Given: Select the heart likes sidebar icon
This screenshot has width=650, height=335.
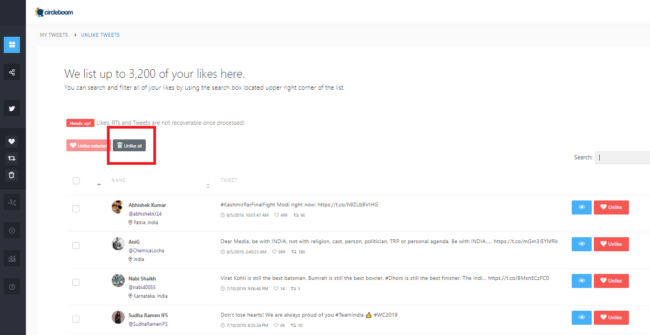Looking at the screenshot, I should point(12,142).
